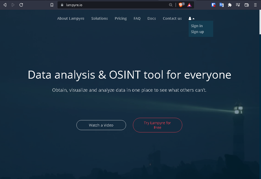Image resolution: width=261 pixels, height=179 pixels.
Task: Open the Solutions navigation item
Action: [x=99, y=18]
